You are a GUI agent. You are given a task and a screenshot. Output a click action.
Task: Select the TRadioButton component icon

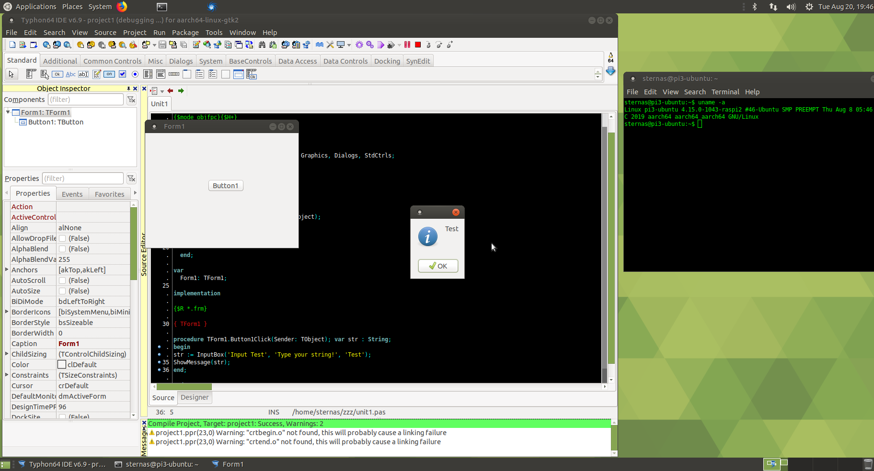135,74
